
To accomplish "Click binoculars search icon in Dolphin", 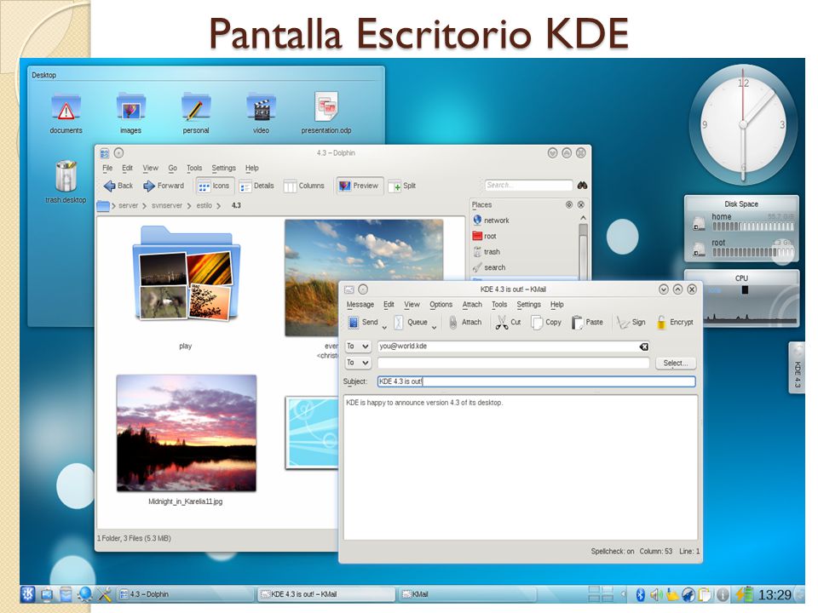I will pyautogui.click(x=582, y=185).
